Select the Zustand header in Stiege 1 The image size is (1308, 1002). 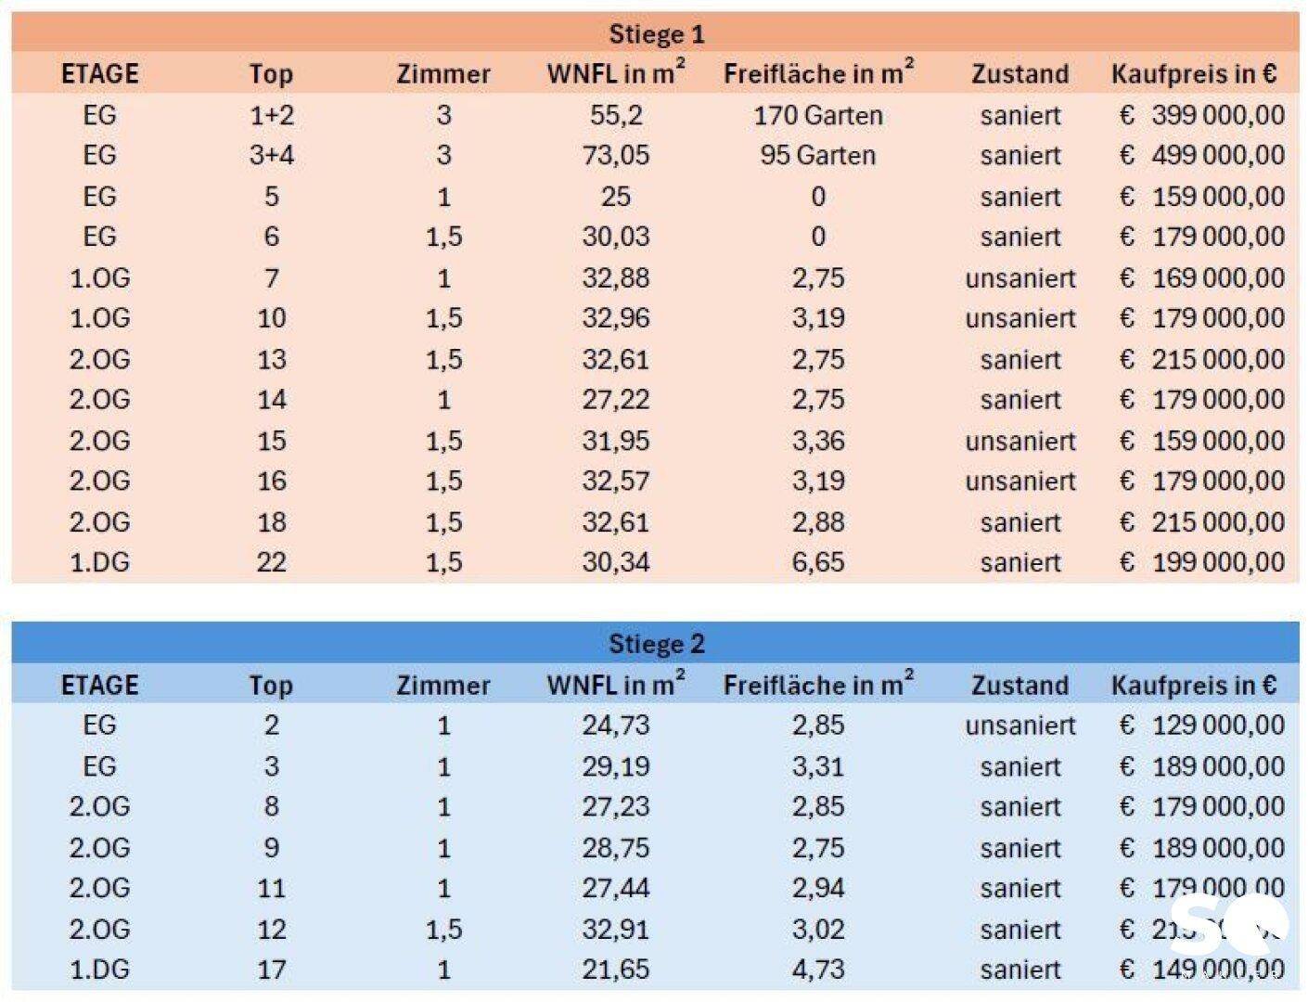tap(1019, 74)
